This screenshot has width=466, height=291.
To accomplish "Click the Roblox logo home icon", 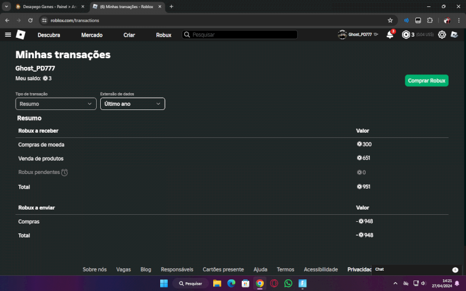I will tap(20, 35).
